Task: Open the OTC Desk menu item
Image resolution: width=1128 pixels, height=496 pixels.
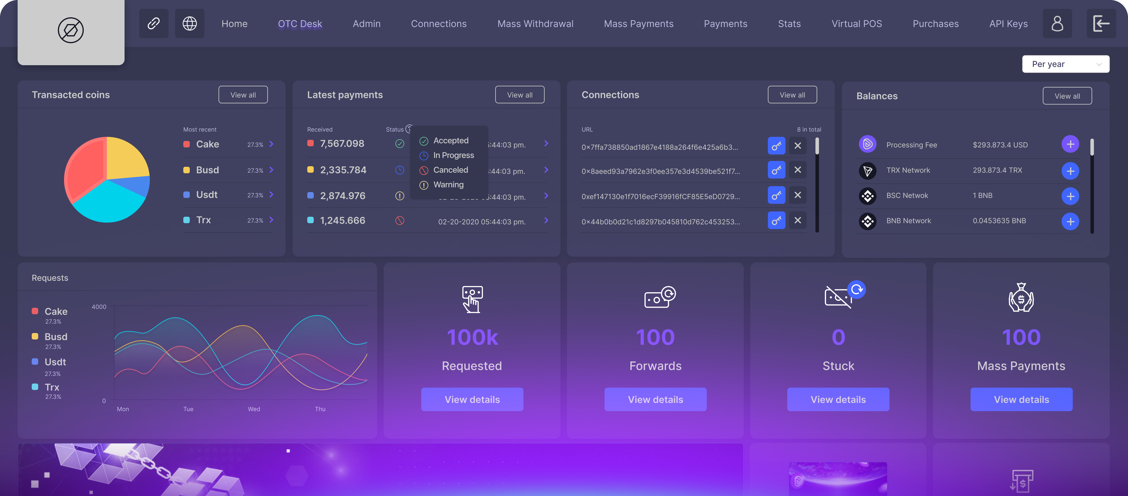Action: coord(300,23)
